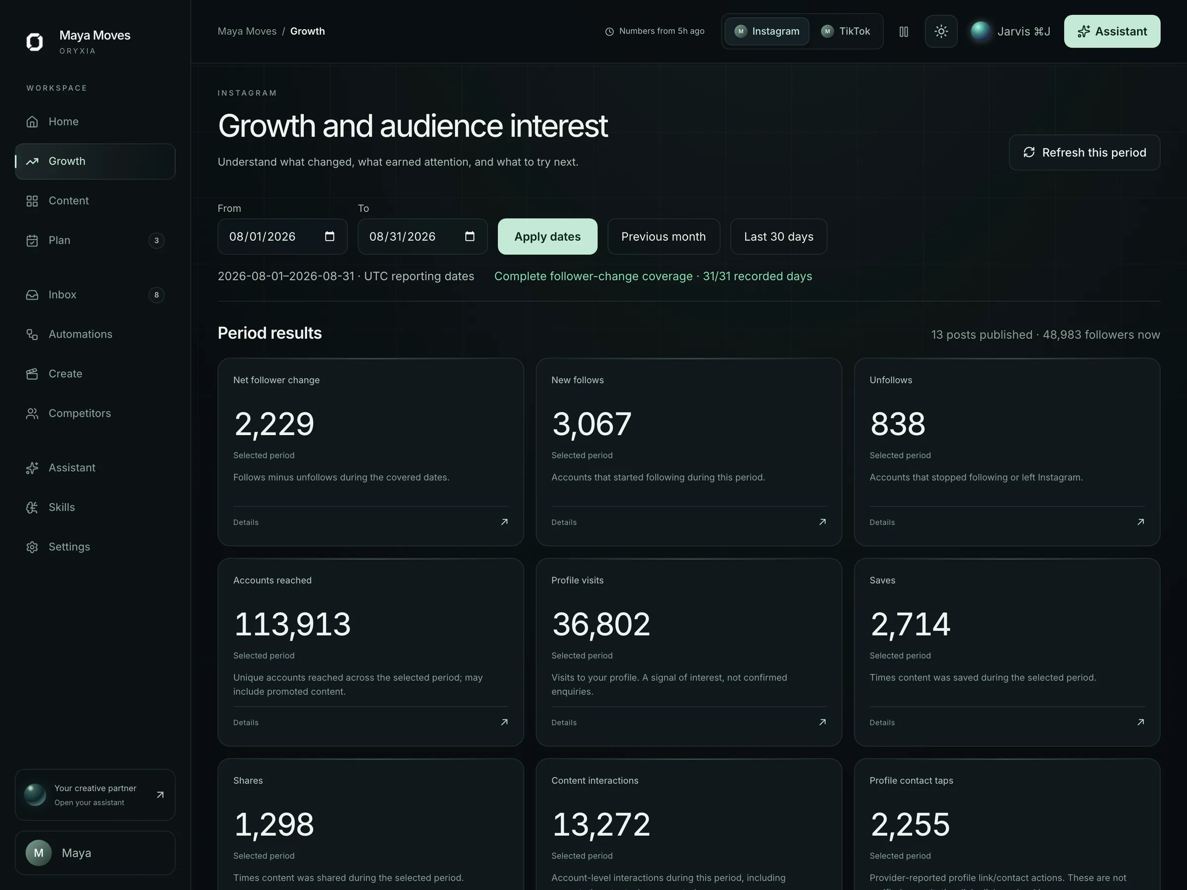This screenshot has width=1187, height=890.
Task: Click the Apply dates button
Action: tap(548, 236)
